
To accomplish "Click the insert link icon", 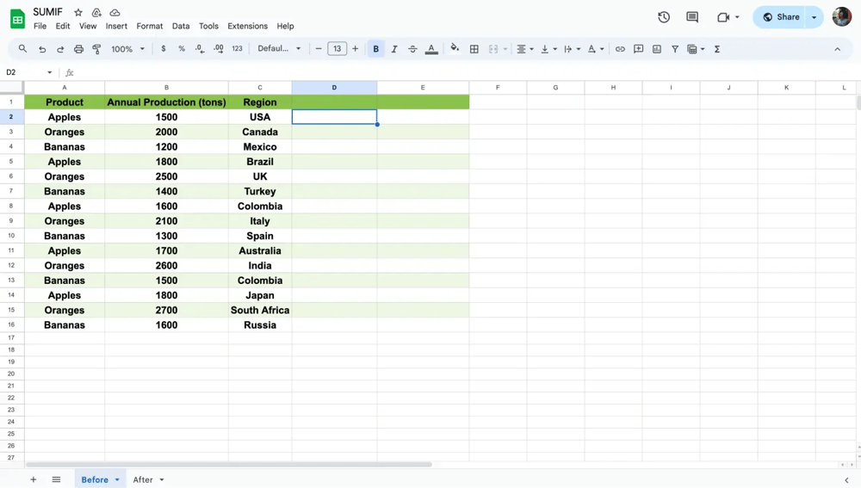I will pyautogui.click(x=620, y=49).
